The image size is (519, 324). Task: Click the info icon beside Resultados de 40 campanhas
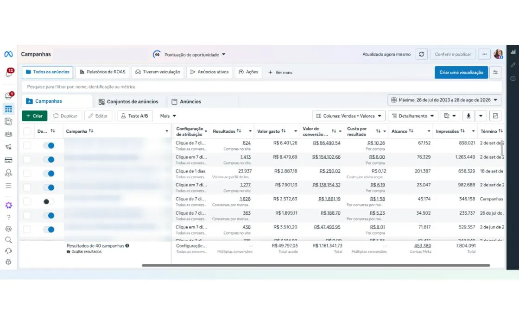[127, 246]
